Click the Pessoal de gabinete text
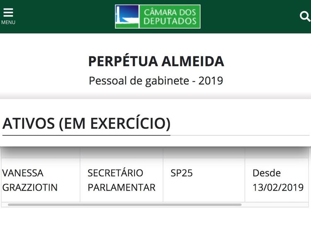Screen dimensions: 311x228 pyautogui.click(x=138, y=80)
